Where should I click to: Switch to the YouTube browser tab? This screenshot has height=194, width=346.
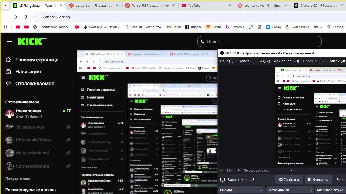[207, 5]
